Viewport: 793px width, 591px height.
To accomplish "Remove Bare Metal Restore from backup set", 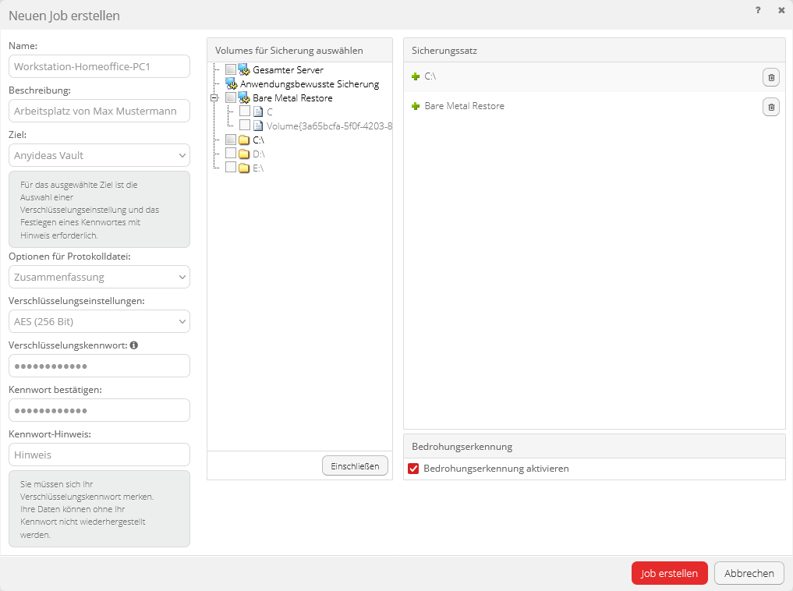I will pyautogui.click(x=770, y=107).
